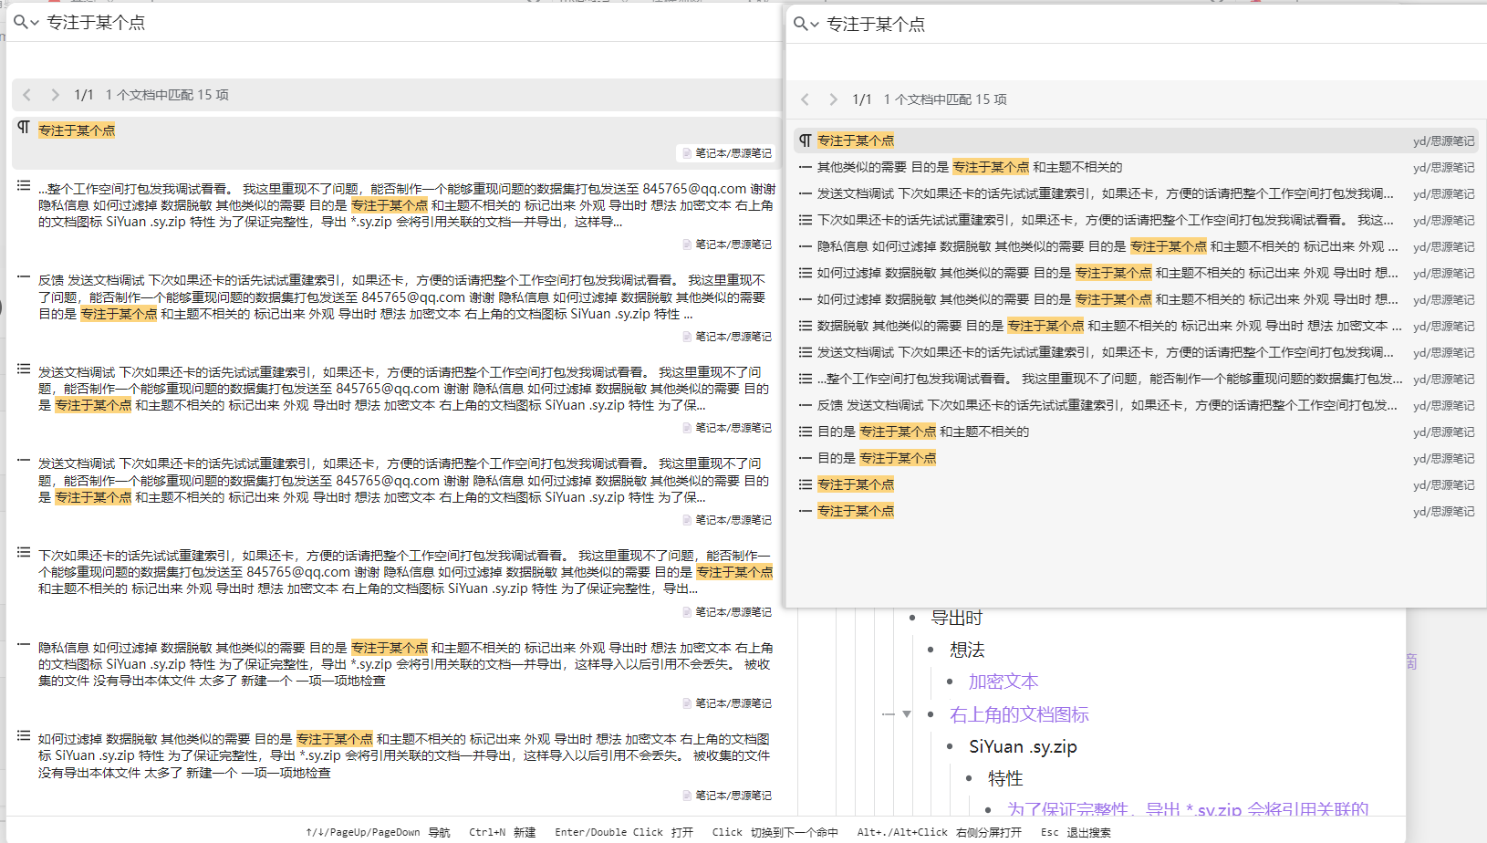
Task: Click list icon of result 目的是 专注于某个点 和主题不相关的
Action: click(805, 432)
